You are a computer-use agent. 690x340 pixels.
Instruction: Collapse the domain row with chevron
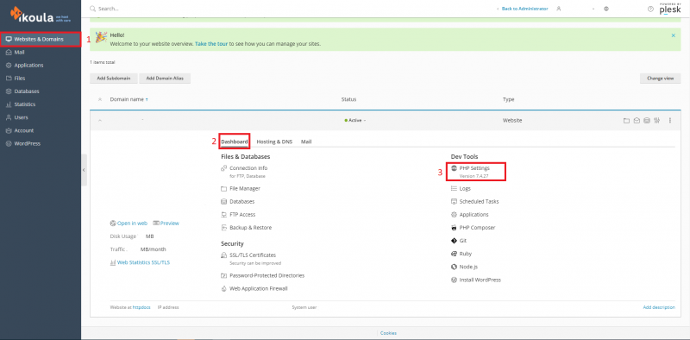coord(100,121)
